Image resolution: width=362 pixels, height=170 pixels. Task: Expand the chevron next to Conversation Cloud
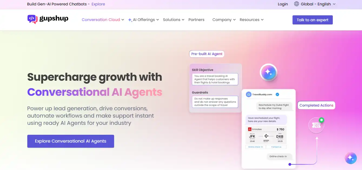tap(123, 20)
